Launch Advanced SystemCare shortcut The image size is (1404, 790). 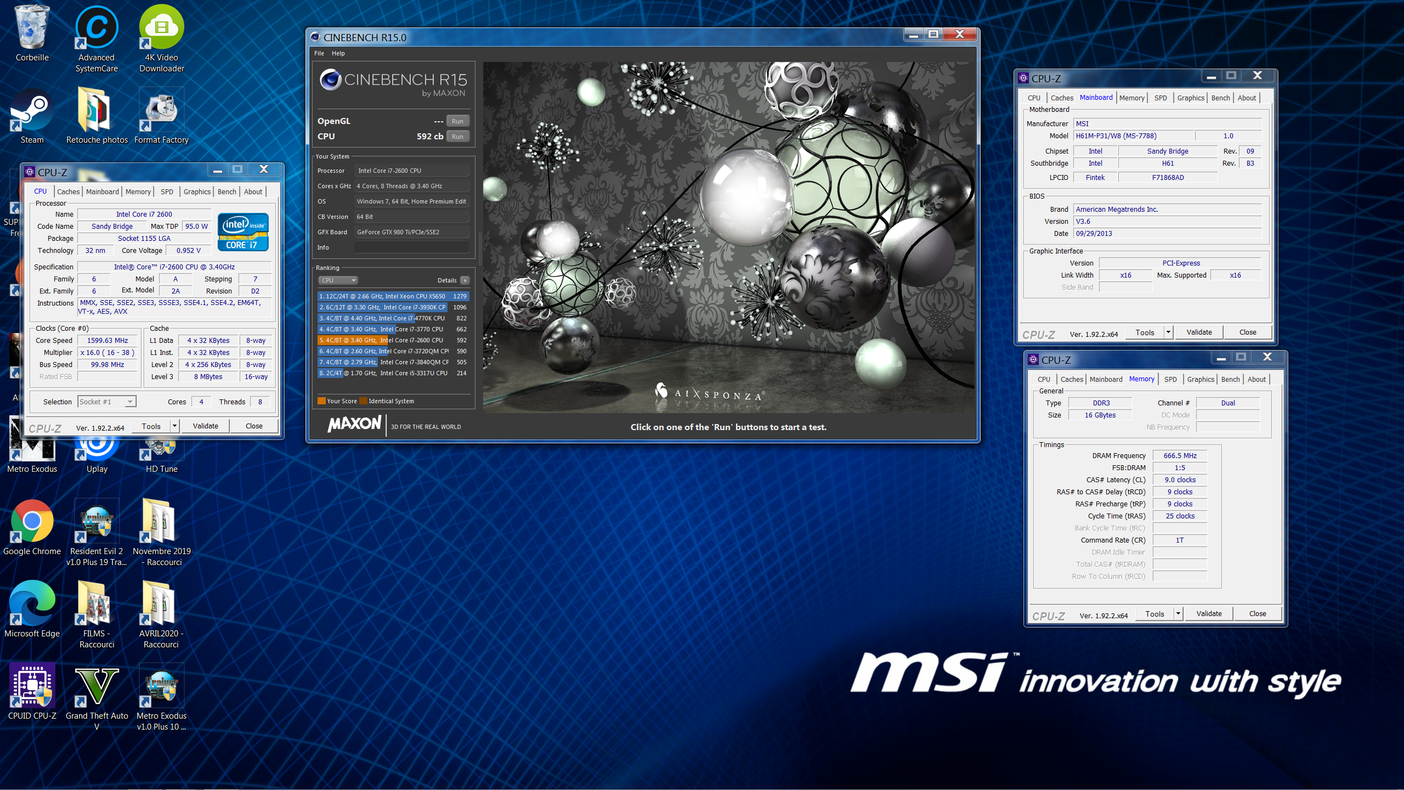pos(97,38)
